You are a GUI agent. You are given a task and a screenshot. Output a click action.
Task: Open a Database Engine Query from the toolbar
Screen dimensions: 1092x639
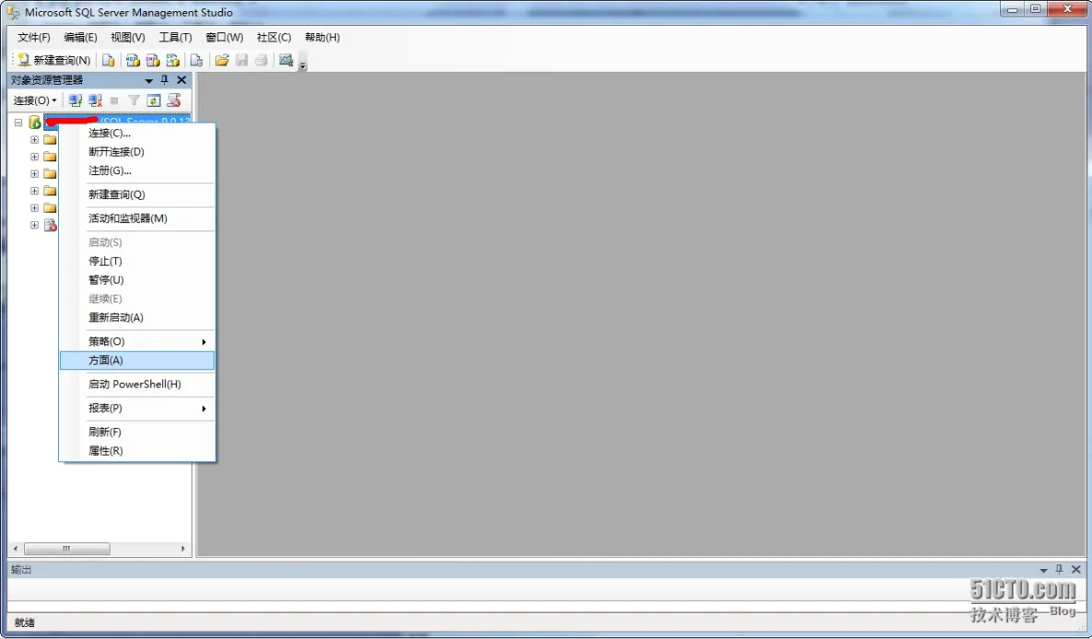pyautogui.click(x=108, y=61)
